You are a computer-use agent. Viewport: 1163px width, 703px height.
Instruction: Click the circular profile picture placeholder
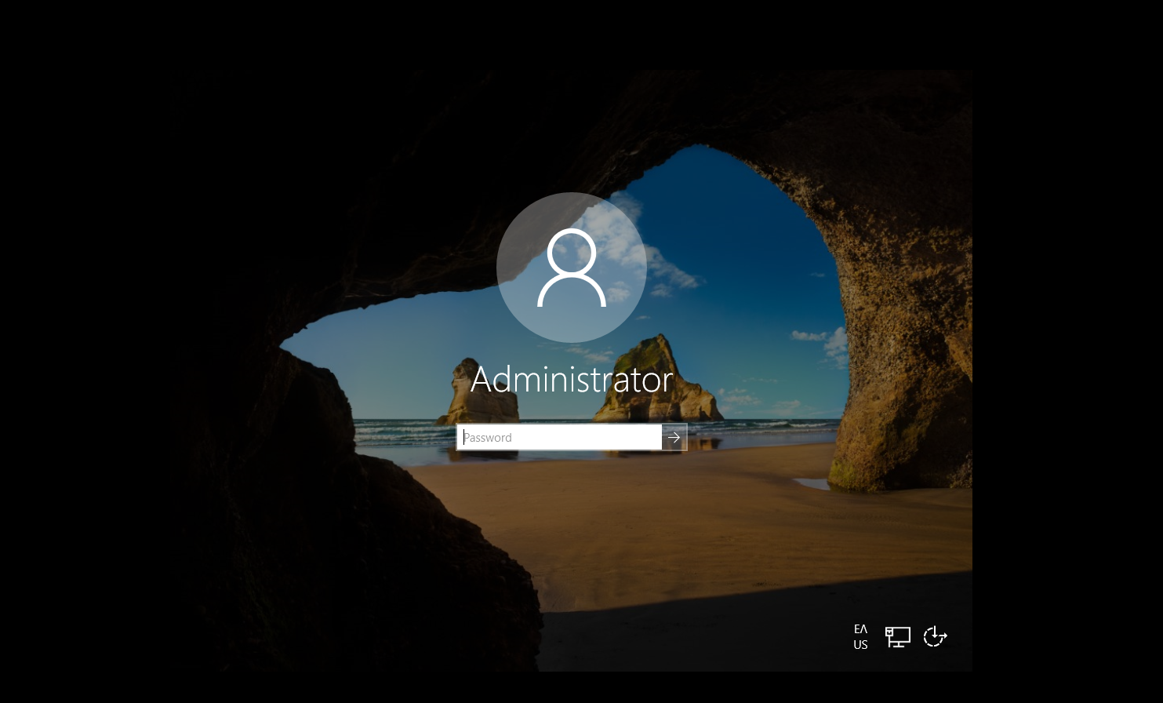(x=572, y=268)
